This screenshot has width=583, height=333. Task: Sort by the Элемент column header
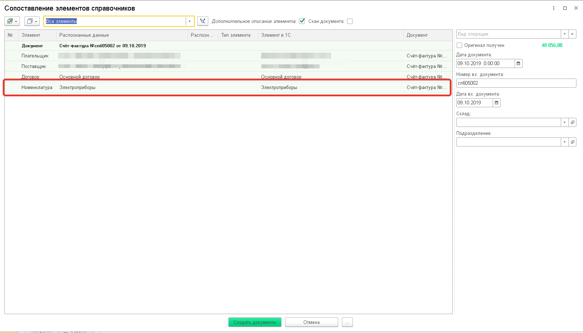(38, 35)
